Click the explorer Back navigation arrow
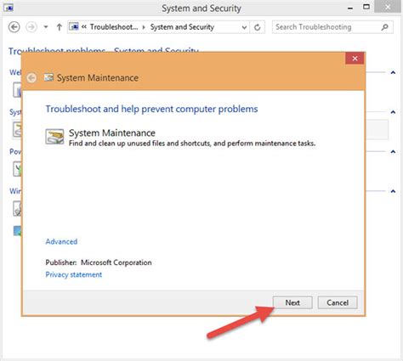 [14, 27]
